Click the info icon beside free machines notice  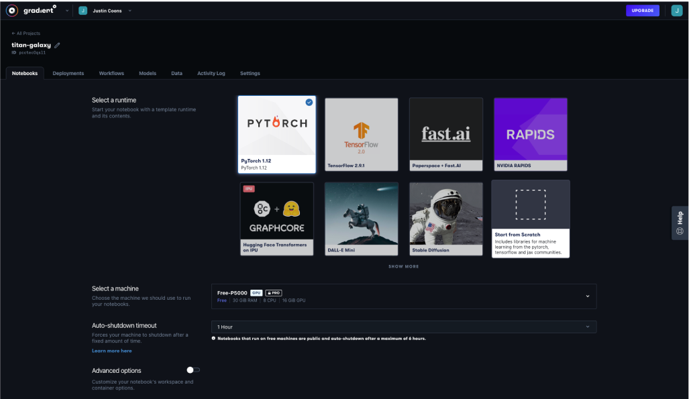(x=213, y=339)
